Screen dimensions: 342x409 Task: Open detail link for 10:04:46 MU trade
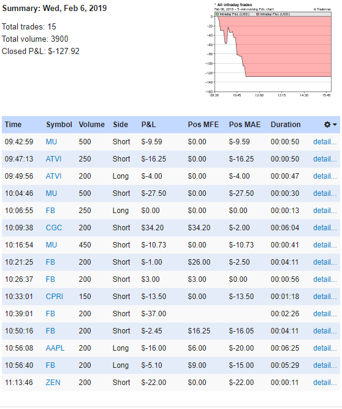coord(325,193)
